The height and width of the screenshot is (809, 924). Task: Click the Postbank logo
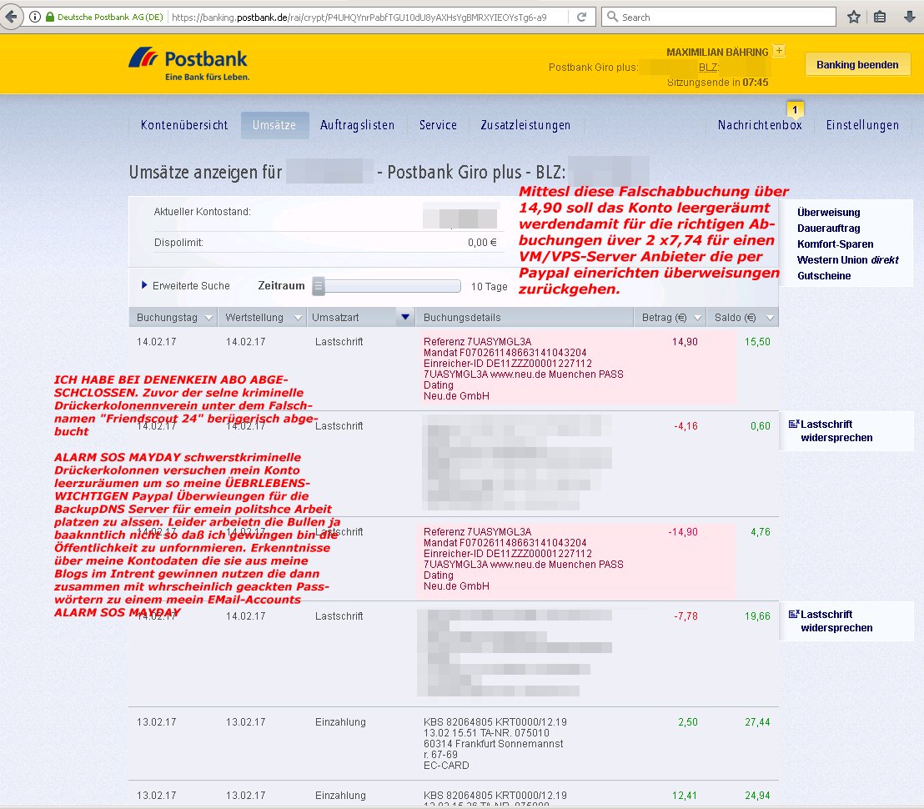point(188,63)
